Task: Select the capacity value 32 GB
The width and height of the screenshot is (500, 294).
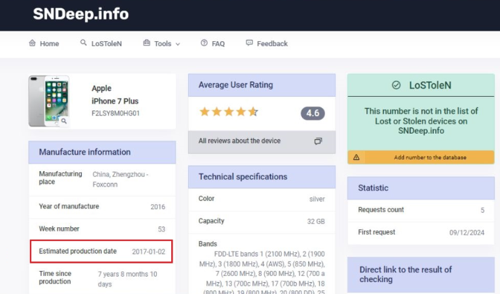Action: 316,222
